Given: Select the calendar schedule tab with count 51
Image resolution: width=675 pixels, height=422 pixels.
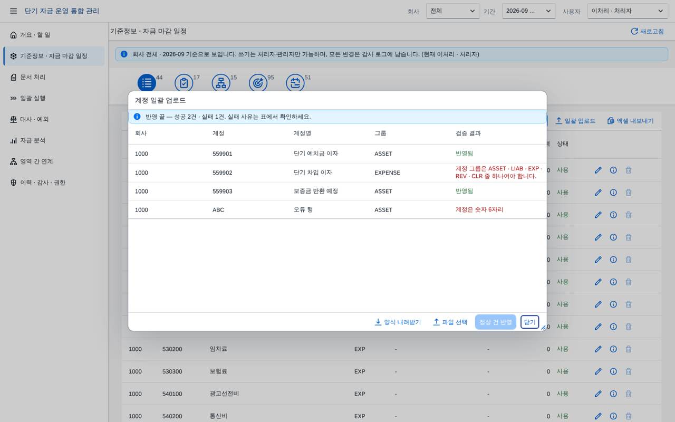Looking at the screenshot, I should 295,83.
